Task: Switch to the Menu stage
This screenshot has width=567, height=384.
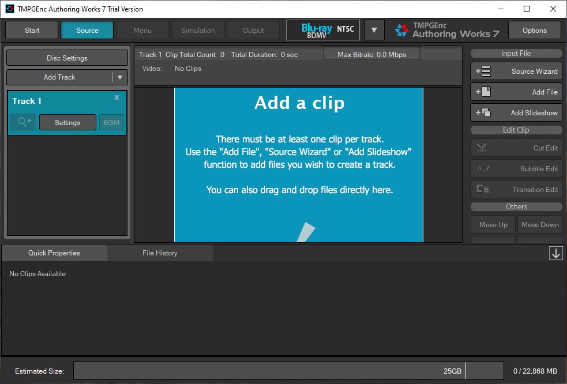Action: pyautogui.click(x=142, y=31)
